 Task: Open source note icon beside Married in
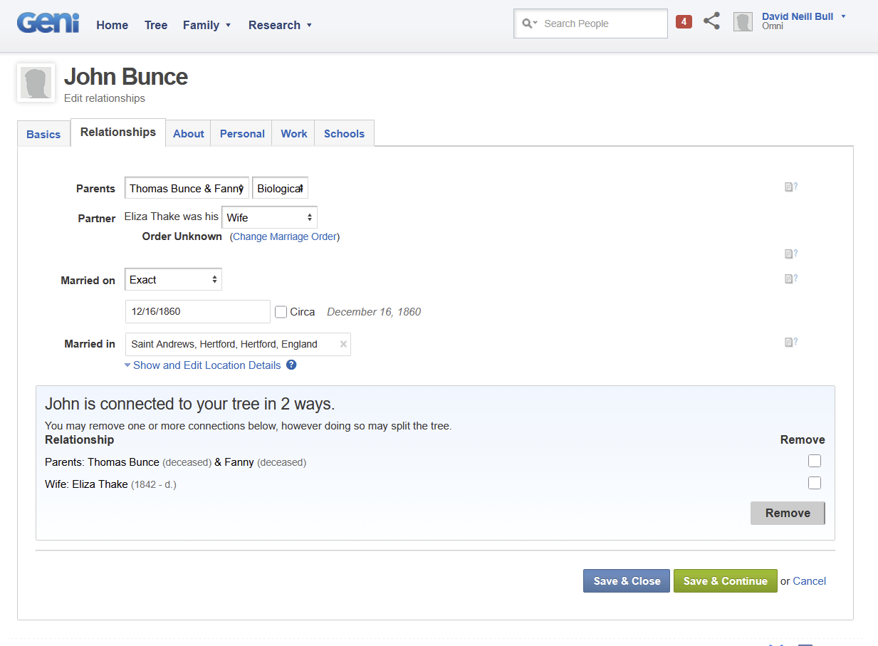click(x=790, y=342)
